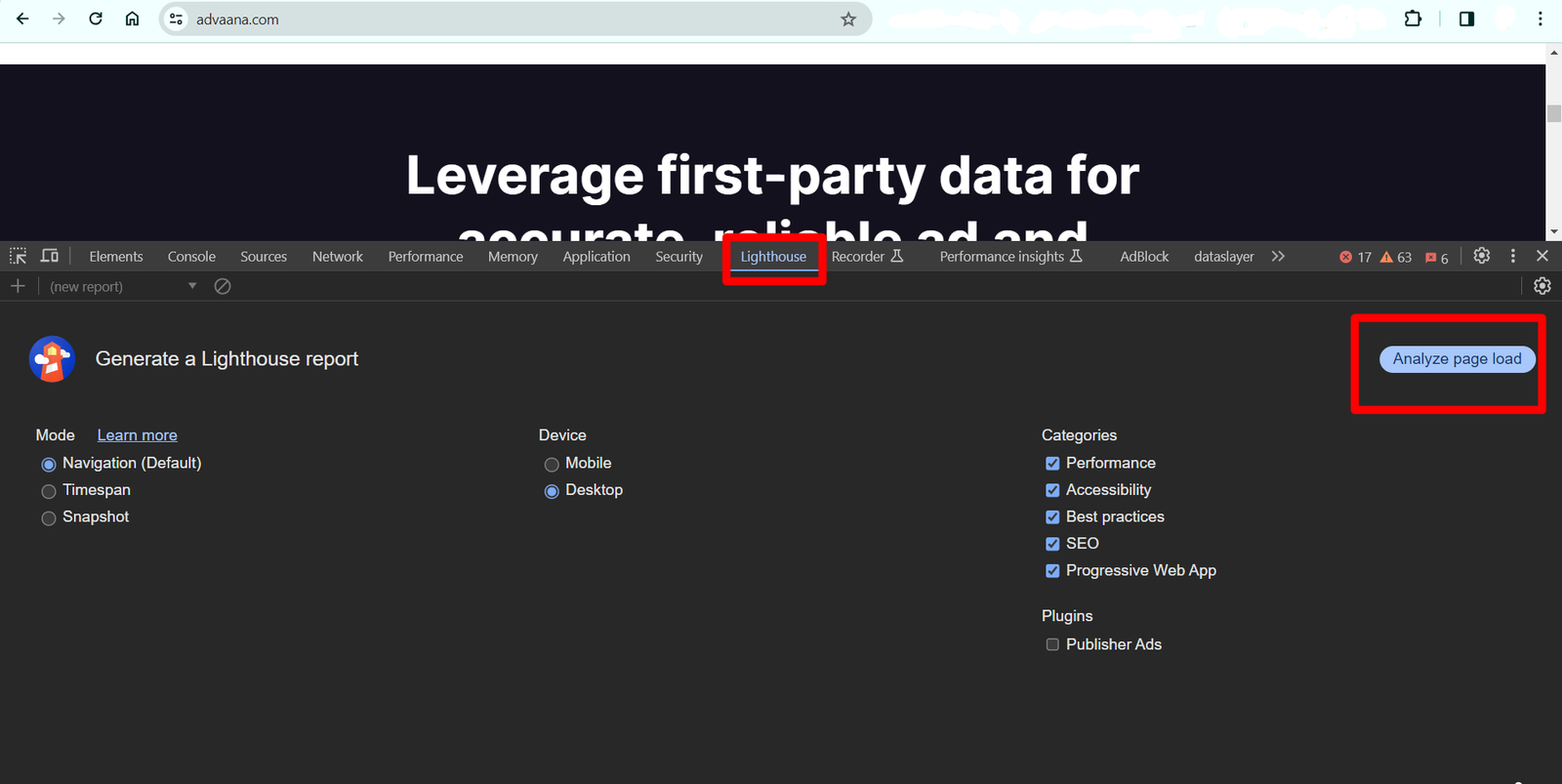The height and width of the screenshot is (784, 1562).
Task: View site information icon in address bar
Action: click(x=176, y=19)
